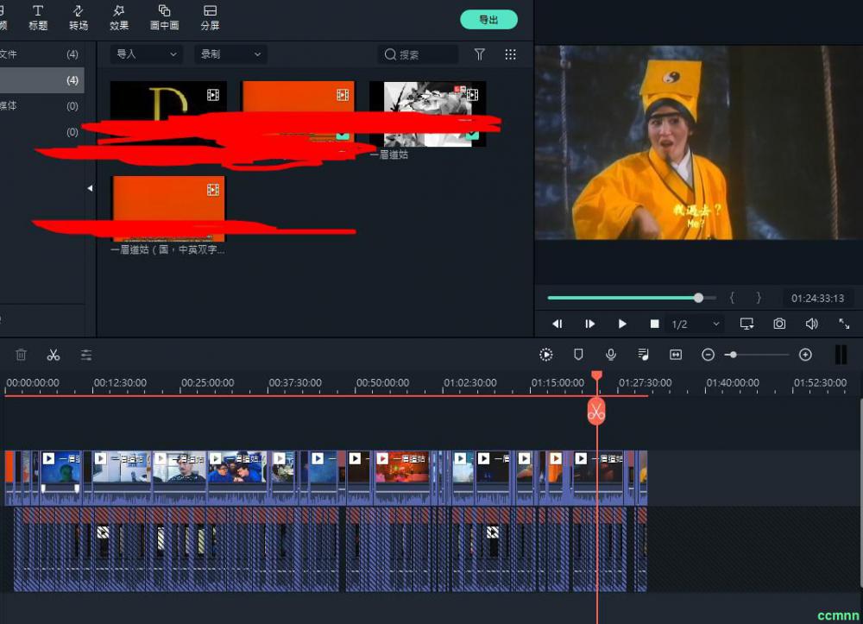This screenshot has height=624, width=863.
Task: Open the 效果 (Effects) tab
Action: [x=119, y=17]
